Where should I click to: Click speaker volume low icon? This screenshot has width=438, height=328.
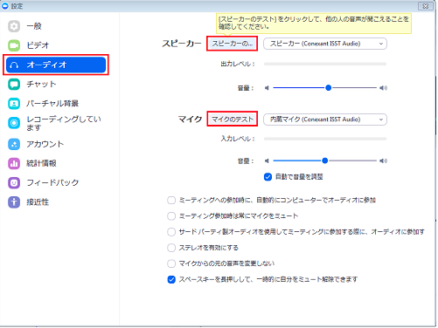(267, 88)
